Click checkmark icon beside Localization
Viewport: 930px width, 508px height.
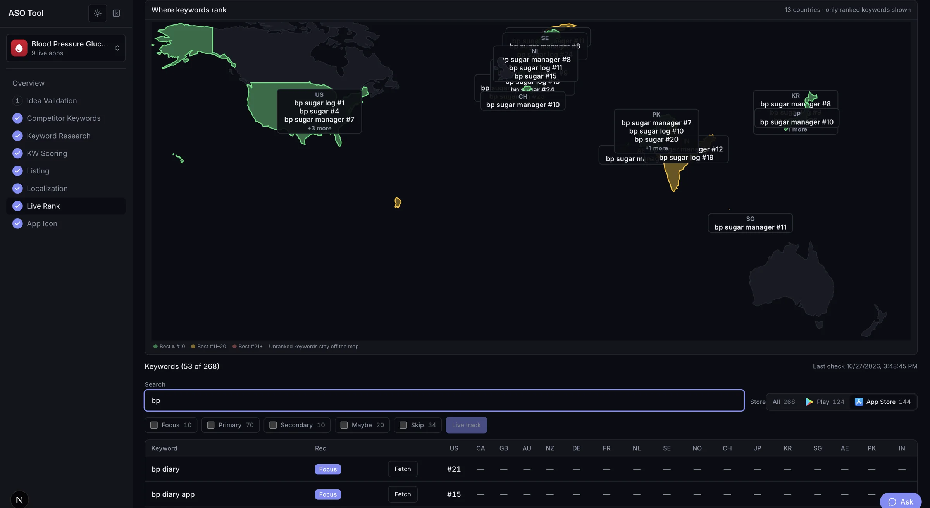click(x=17, y=189)
